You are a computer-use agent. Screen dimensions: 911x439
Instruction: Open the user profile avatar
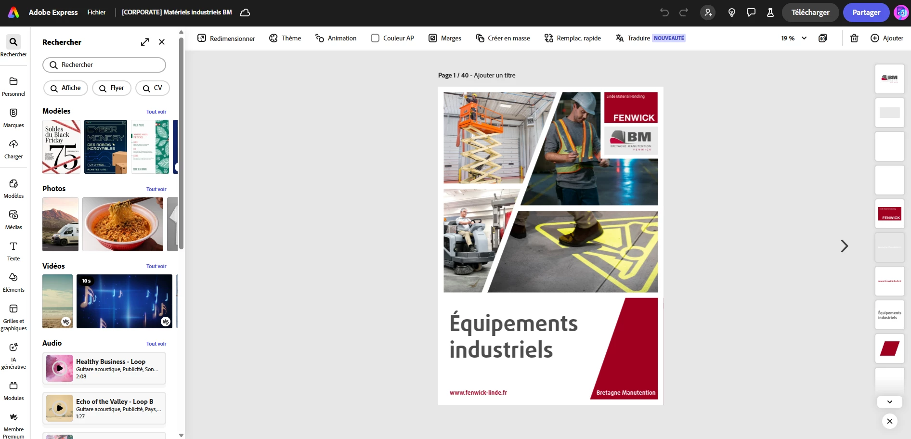[x=901, y=13]
